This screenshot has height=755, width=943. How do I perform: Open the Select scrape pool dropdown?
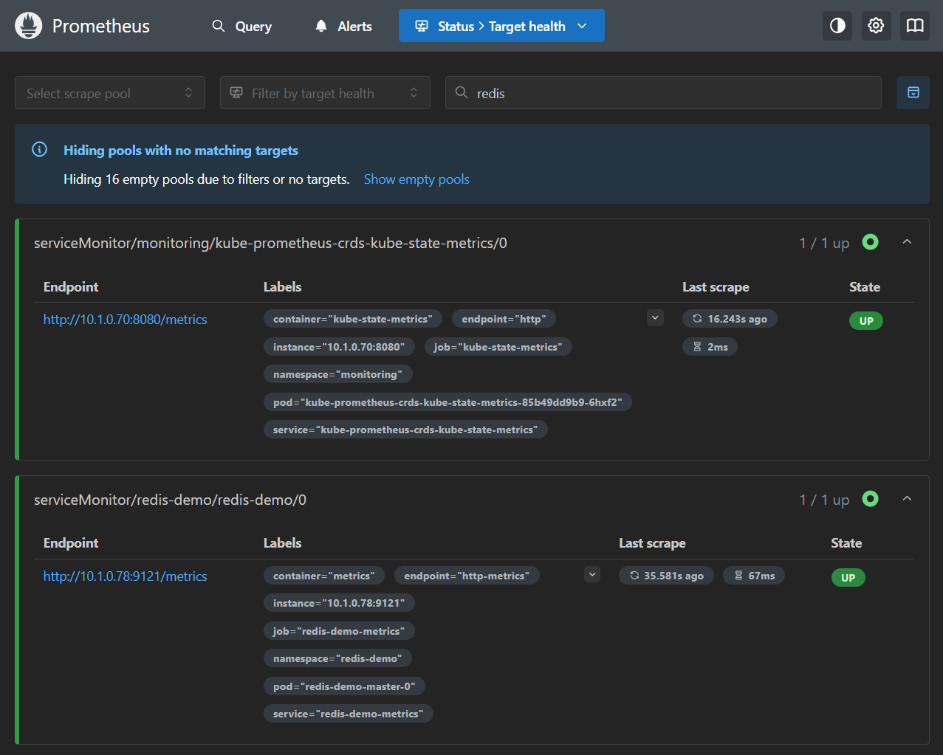pyautogui.click(x=110, y=93)
